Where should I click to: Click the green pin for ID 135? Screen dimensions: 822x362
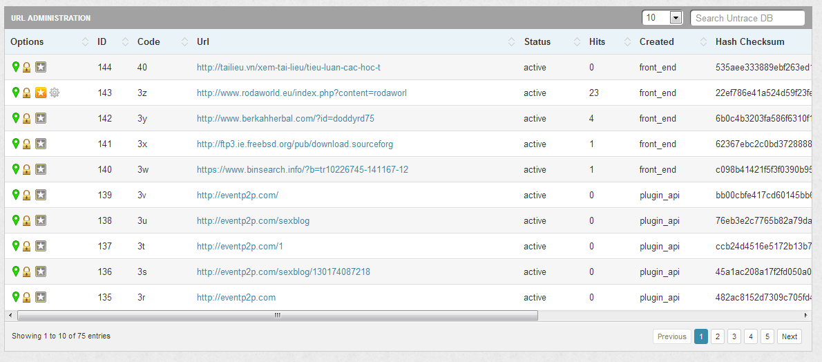click(16, 297)
